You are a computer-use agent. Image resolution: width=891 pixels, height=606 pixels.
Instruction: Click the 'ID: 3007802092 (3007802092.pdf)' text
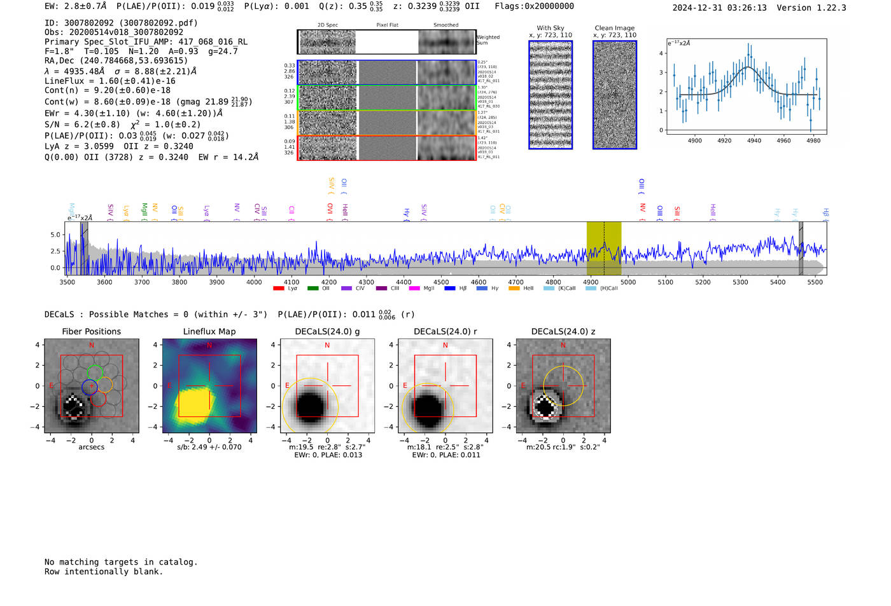(x=121, y=23)
